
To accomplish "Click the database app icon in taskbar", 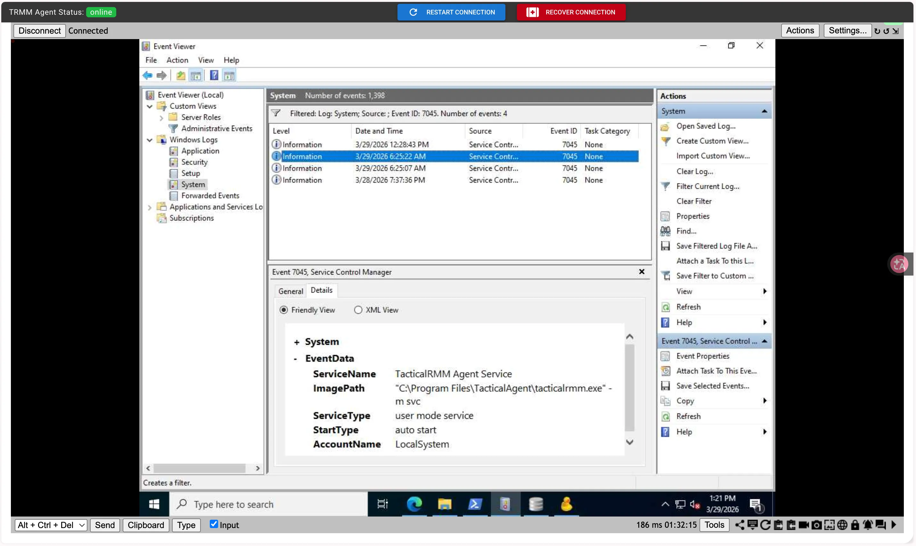I will pyautogui.click(x=536, y=504).
